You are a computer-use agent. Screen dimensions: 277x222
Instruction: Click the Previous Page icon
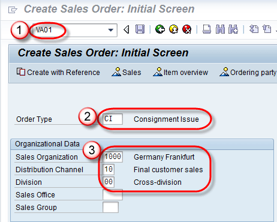[267, 29]
